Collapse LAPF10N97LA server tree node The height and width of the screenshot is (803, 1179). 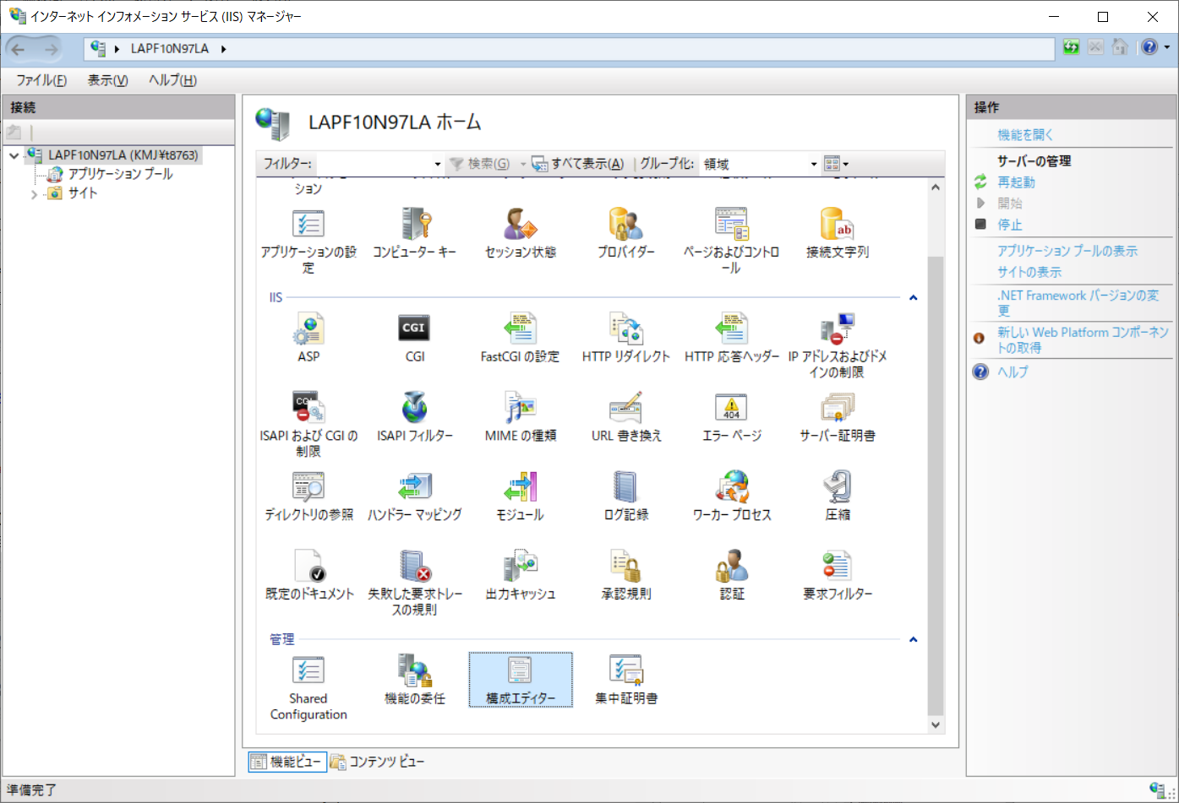14,155
